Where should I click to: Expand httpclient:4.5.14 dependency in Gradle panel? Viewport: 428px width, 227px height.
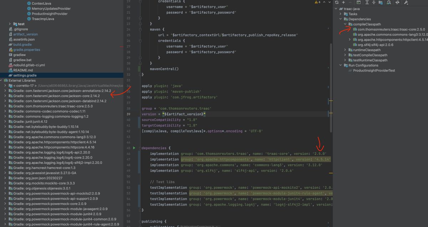[350, 40]
